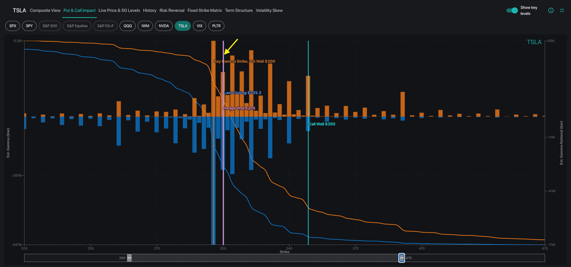Select the IWM ticker chip
The image size is (571, 267).
coord(145,26)
